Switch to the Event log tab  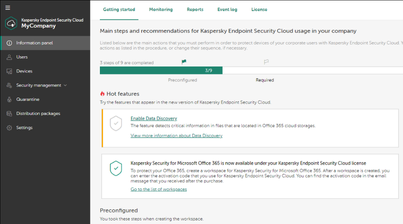pyautogui.click(x=227, y=9)
